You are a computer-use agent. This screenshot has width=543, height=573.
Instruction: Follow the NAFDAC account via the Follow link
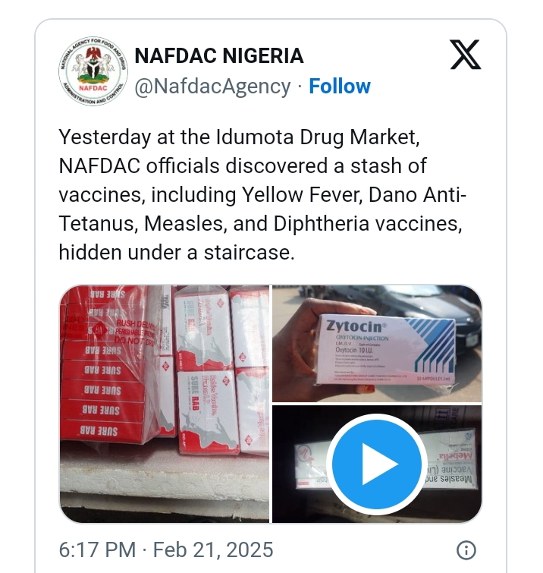point(340,87)
